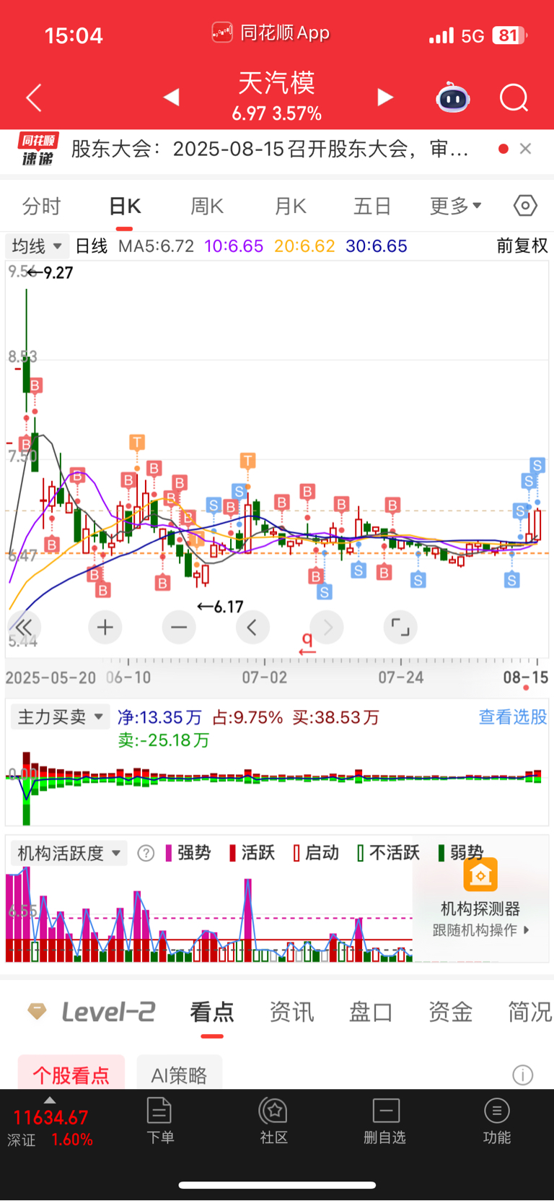Tap the 活跃 red legend swatch
Viewport: 554px width, 1201px height.
coord(232,854)
